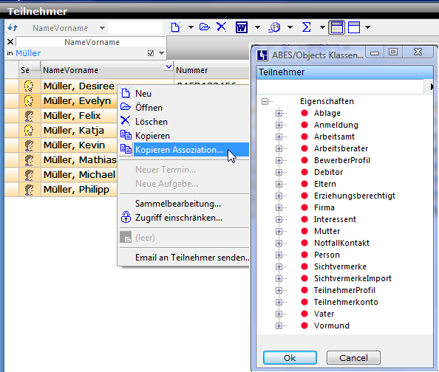Toggle the list layout view icon

coord(336,27)
